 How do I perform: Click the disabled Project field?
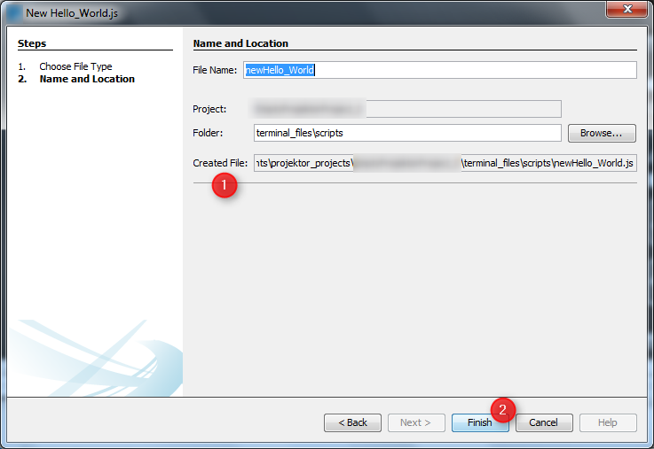click(407, 109)
